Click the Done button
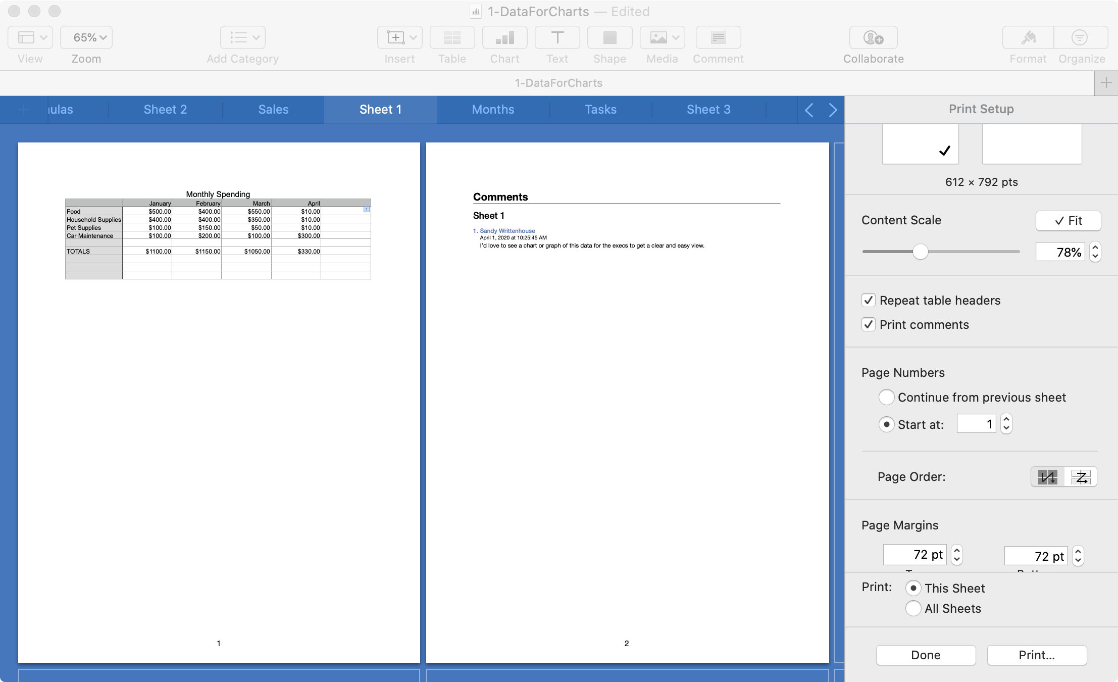Image resolution: width=1118 pixels, height=682 pixels. [x=926, y=653]
